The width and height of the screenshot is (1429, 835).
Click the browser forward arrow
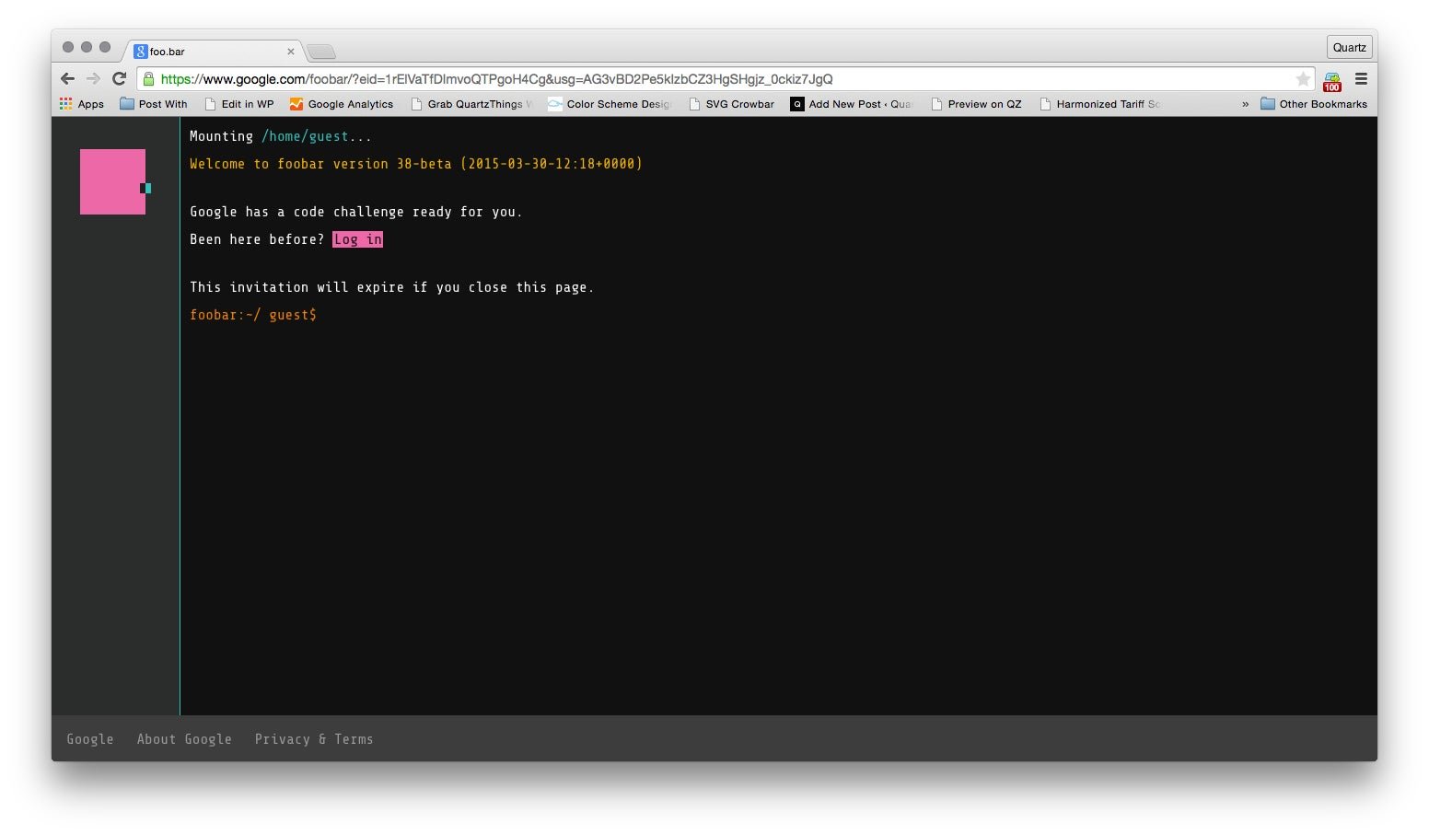(x=93, y=79)
